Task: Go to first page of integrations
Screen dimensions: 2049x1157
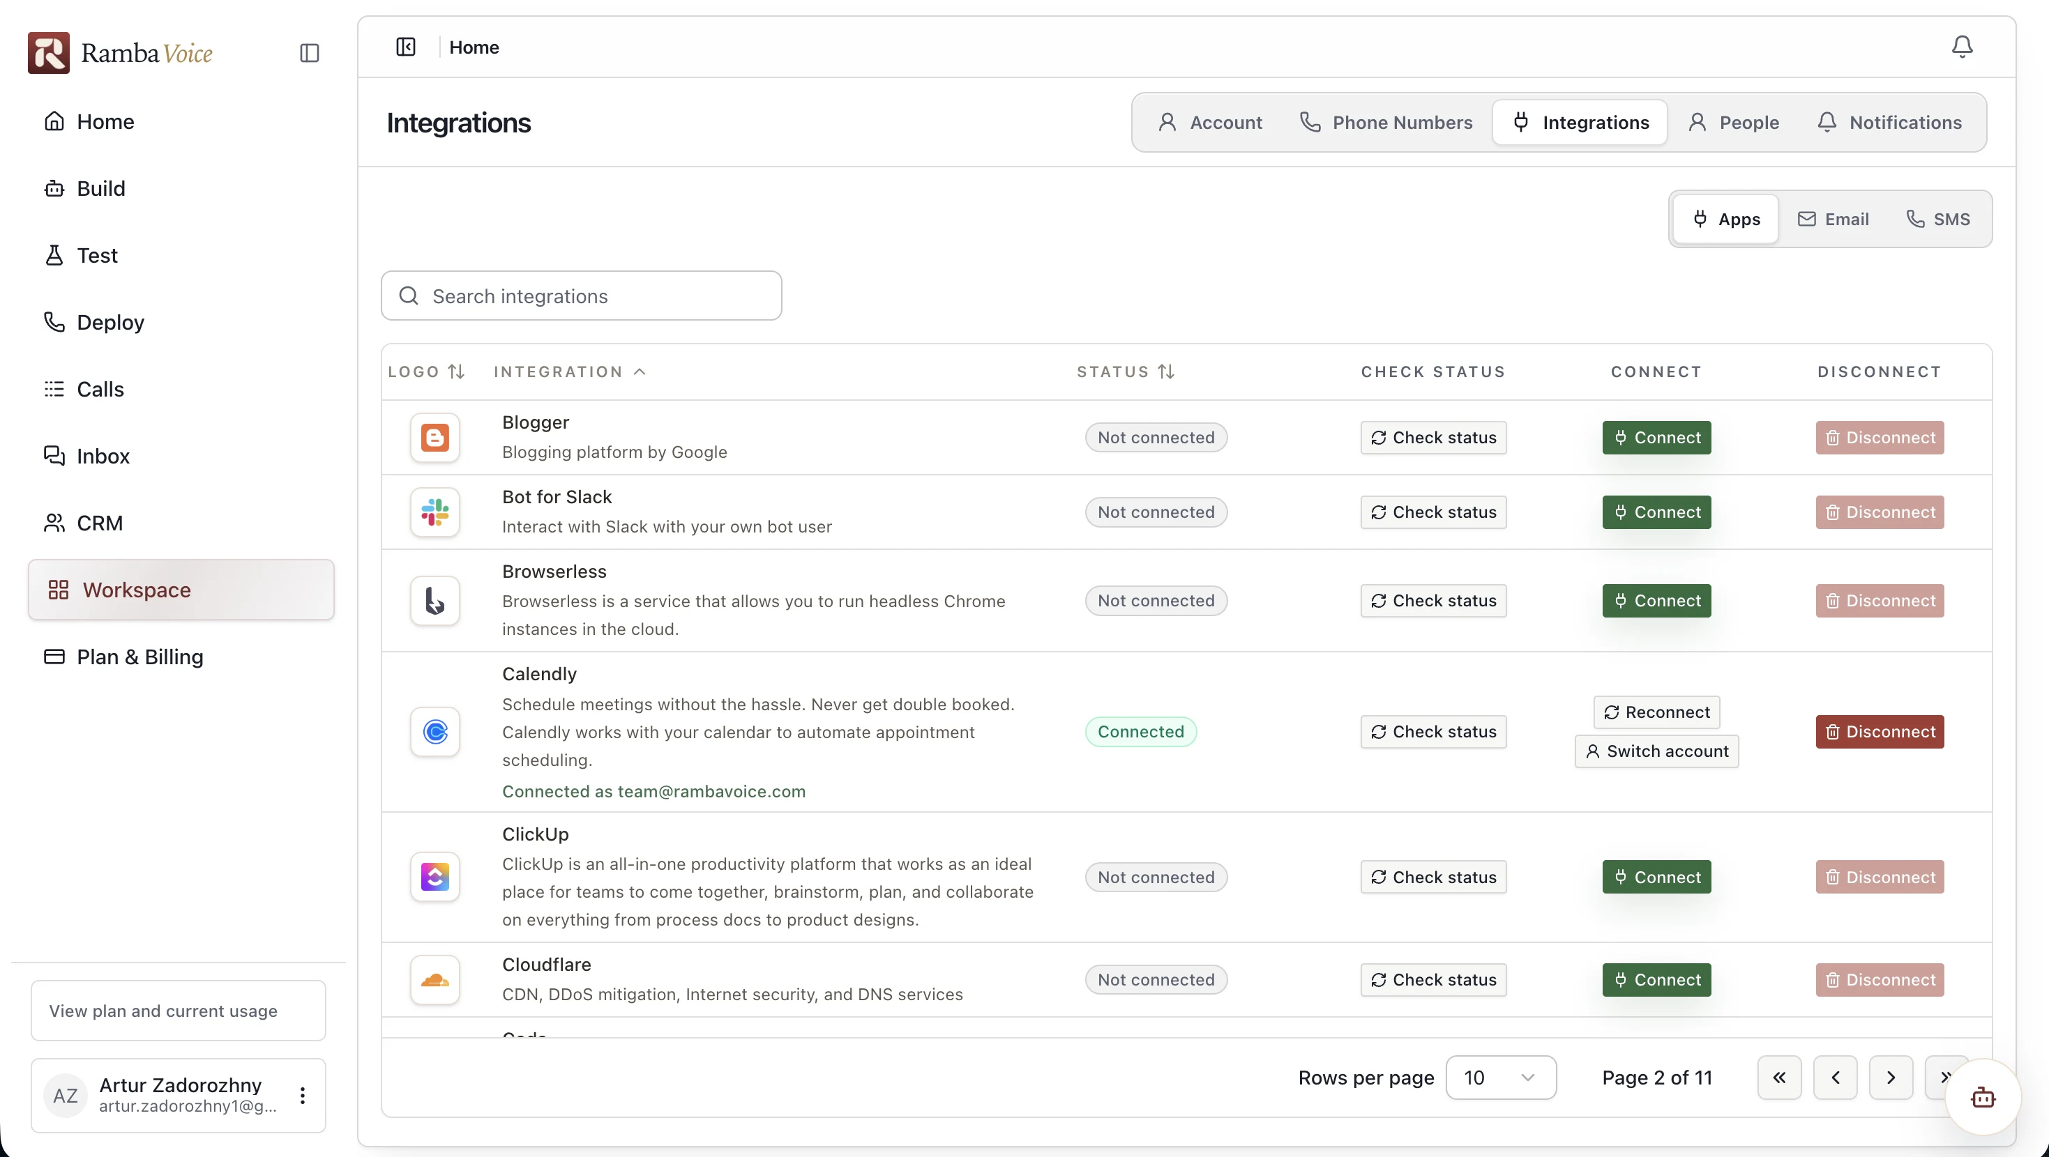Action: coord(1779,1078)
